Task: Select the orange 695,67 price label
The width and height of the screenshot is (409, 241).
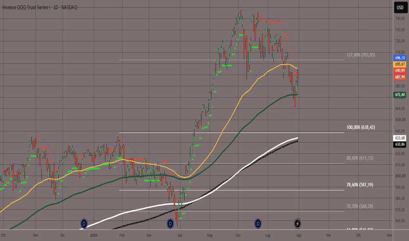Action: click(400, 64)
